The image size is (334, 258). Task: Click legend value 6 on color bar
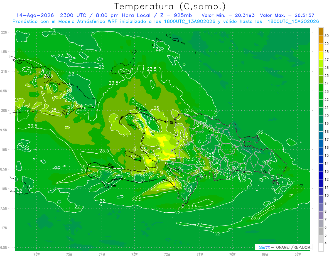click(326, 227)
